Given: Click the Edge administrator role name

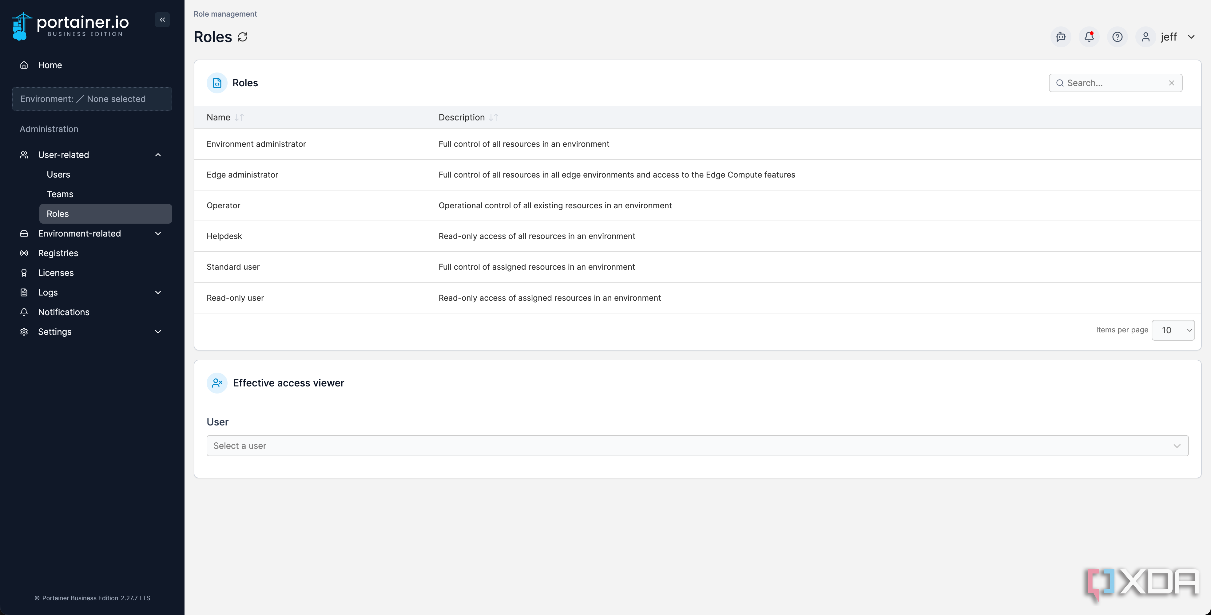Looking at the screenshot, I should (x=243, y=175).
